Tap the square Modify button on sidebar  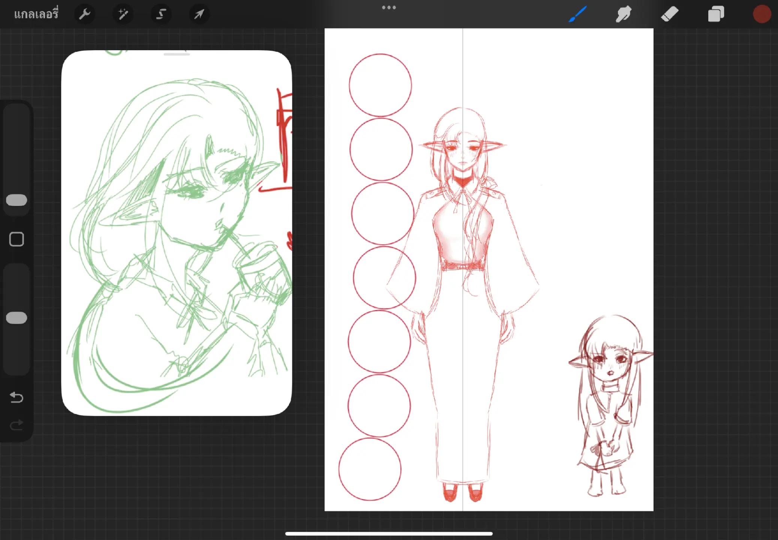pyautogui.click(x=16, y=239)
